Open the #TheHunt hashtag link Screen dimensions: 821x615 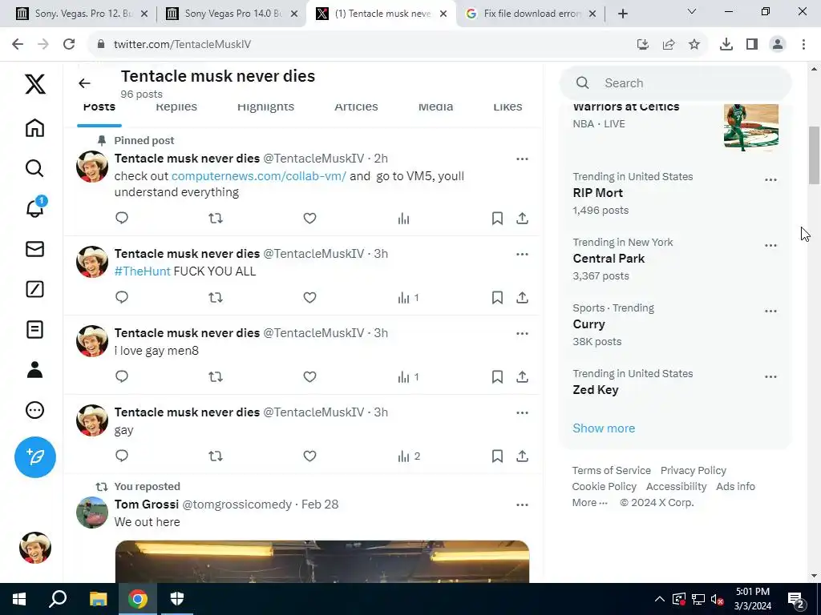point(143,271)
